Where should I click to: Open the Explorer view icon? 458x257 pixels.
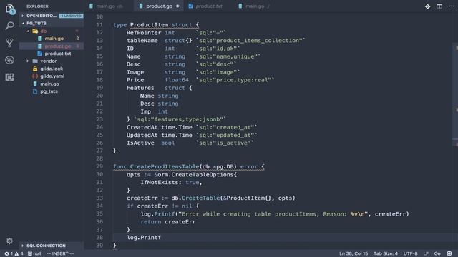(x=9, y=9)
